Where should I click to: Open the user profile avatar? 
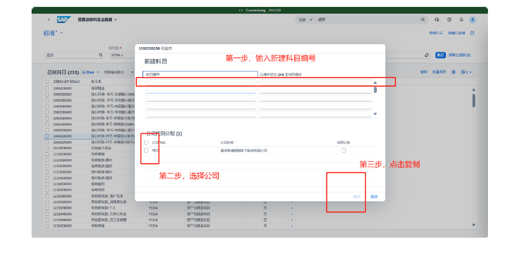pos(472,20)
